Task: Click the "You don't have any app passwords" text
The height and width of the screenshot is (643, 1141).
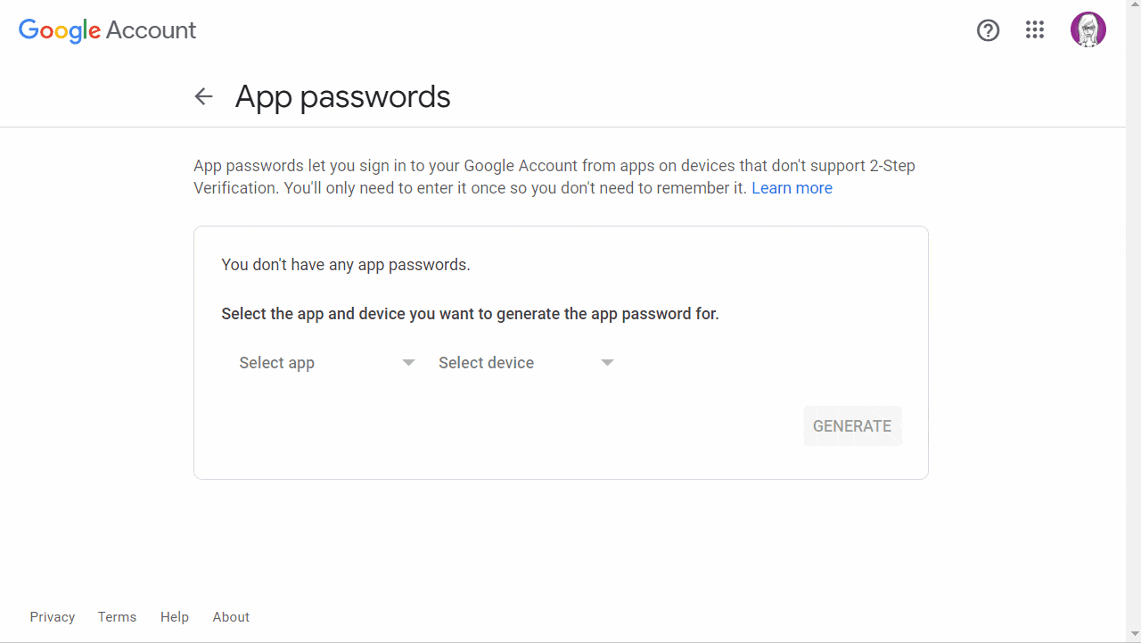Action: coord(346,265)
